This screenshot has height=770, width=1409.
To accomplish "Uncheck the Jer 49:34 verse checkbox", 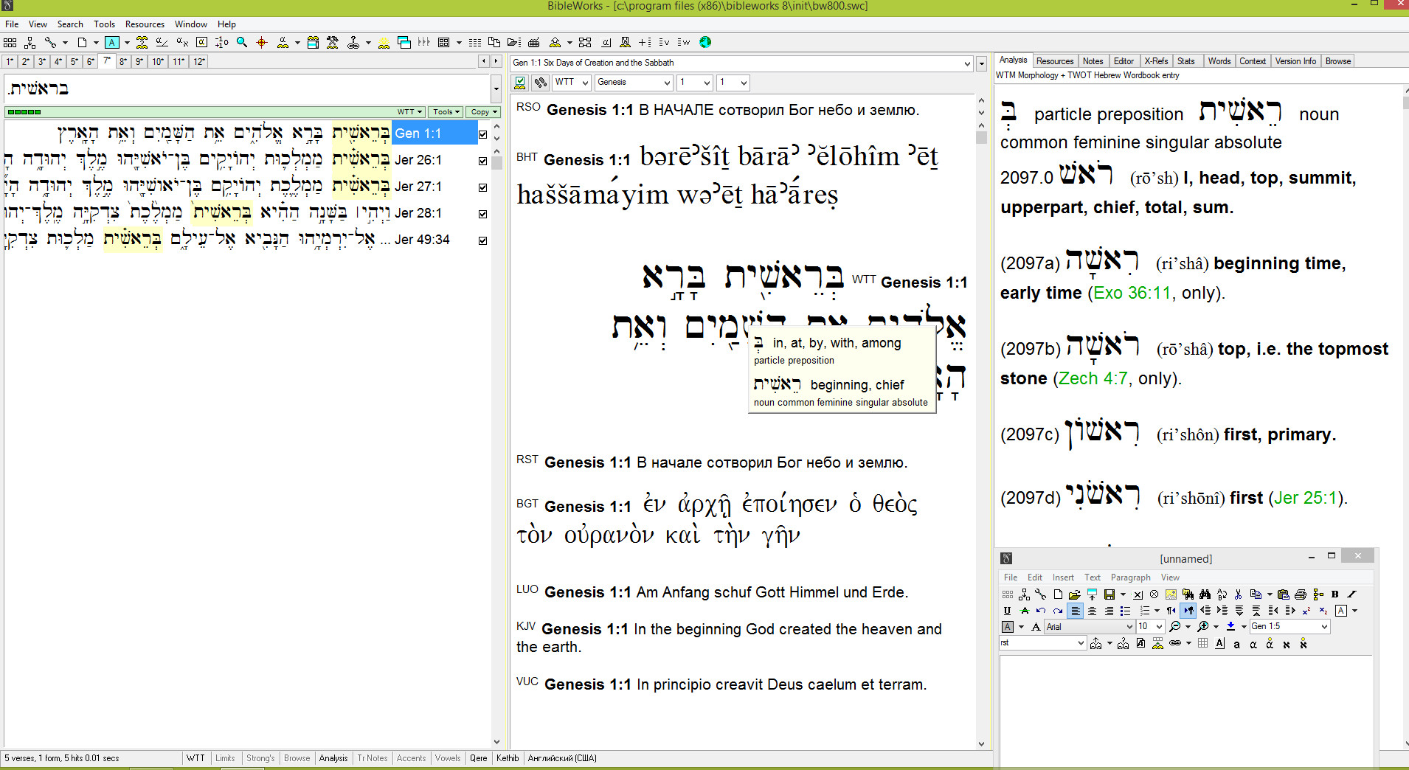I will (x=482, y=240).
